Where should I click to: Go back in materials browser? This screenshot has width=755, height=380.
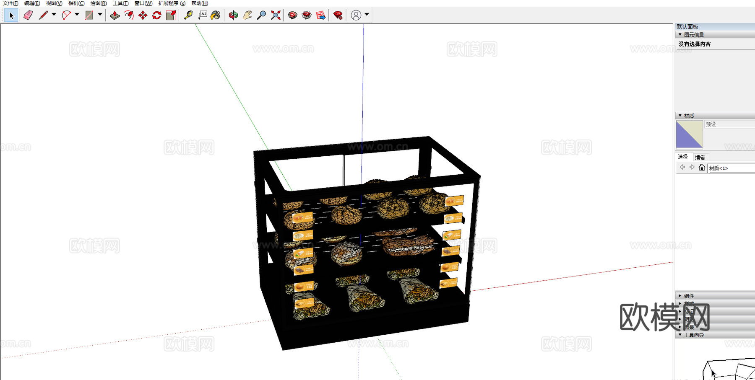click(682, 168)
